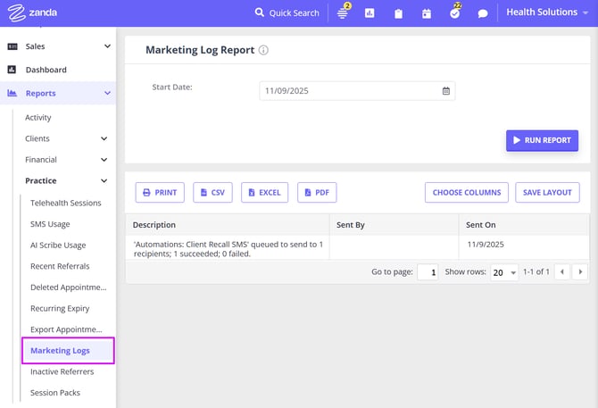Expand the Show rows dropdown

tap(504, 272)
